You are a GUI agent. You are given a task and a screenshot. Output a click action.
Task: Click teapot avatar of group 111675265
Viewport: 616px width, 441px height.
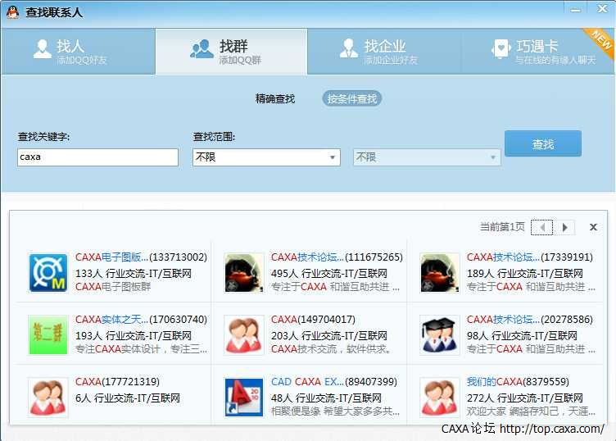click(x=244, y=273)
